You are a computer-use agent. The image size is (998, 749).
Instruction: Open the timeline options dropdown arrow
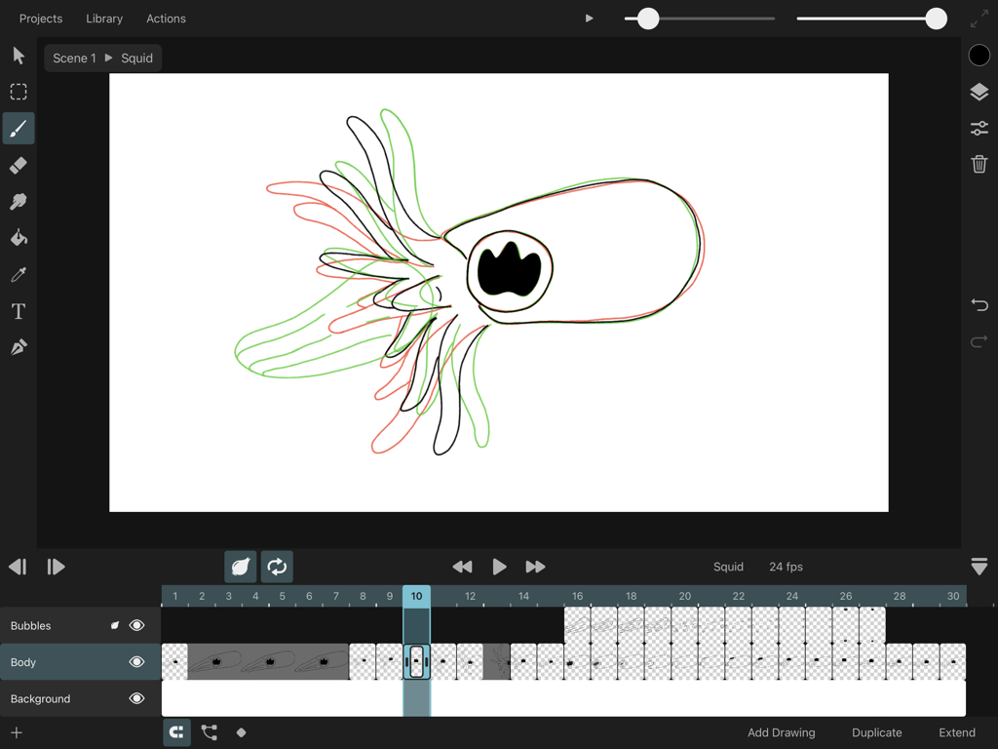point(979,567)
